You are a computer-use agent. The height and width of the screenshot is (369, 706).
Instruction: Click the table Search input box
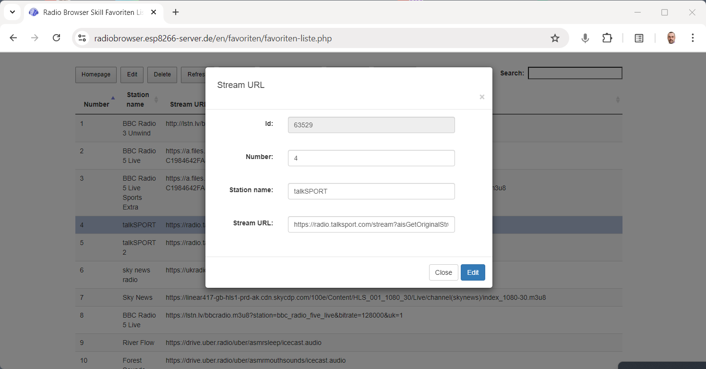pos(575,73)
